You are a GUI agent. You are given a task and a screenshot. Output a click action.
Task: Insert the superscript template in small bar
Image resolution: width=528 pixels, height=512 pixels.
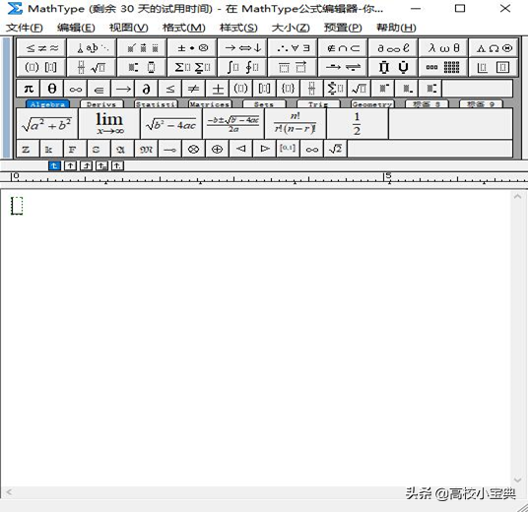(383, 89)
